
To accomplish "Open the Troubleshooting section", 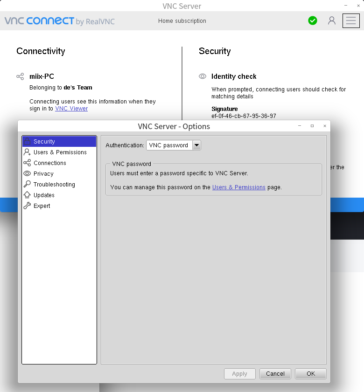I will pyautogui.click(x=59, y=184).
